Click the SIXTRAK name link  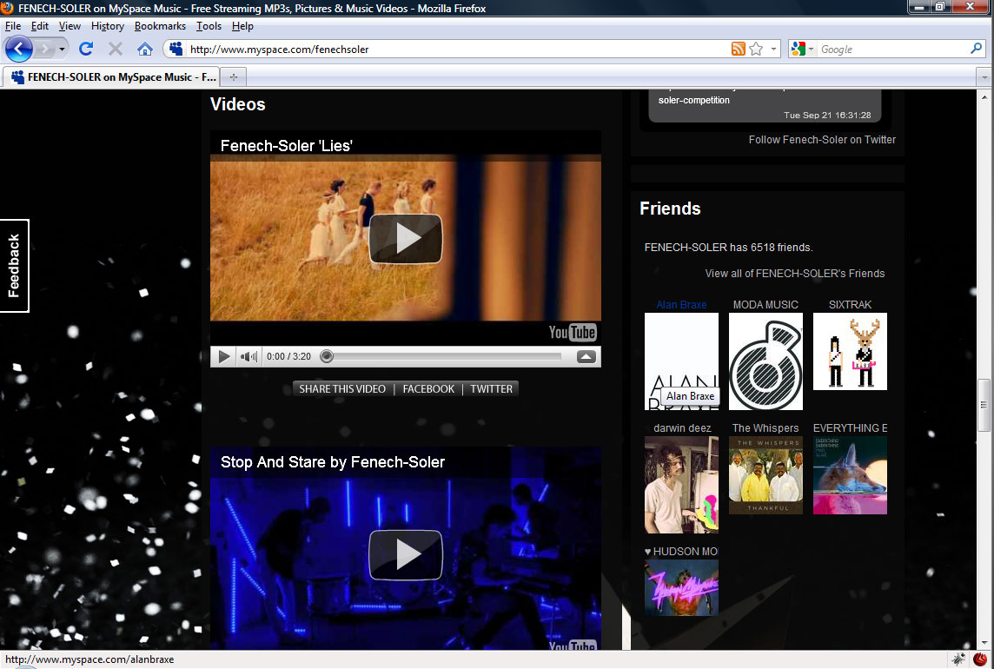click(850, 304)
